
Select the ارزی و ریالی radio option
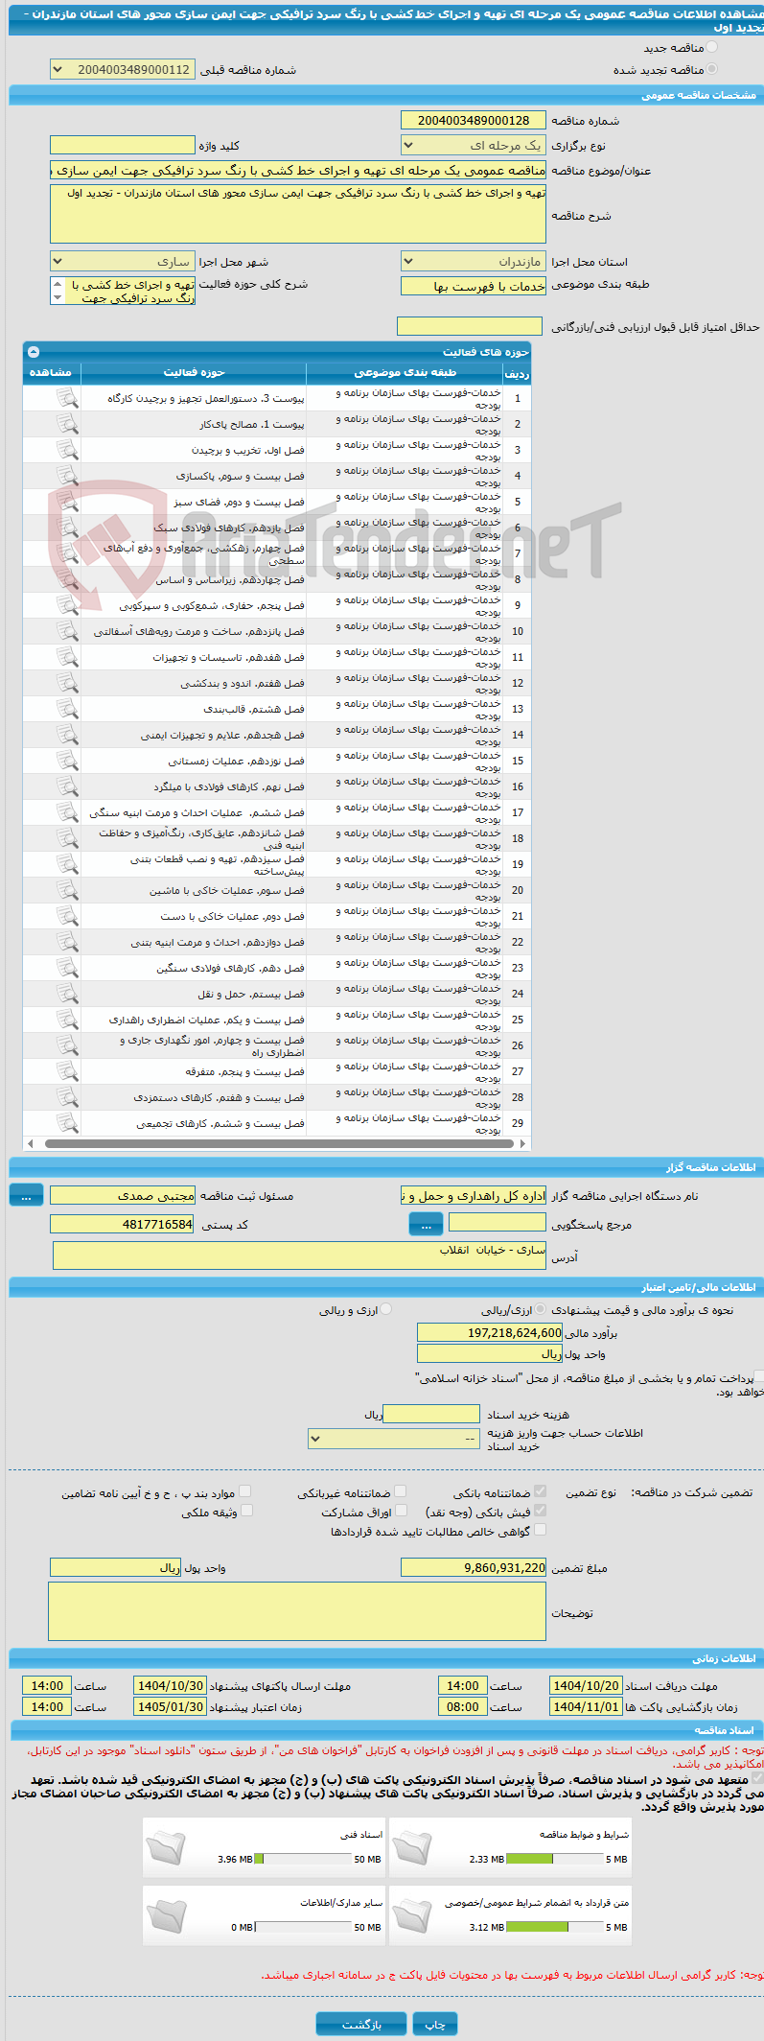385,1309
